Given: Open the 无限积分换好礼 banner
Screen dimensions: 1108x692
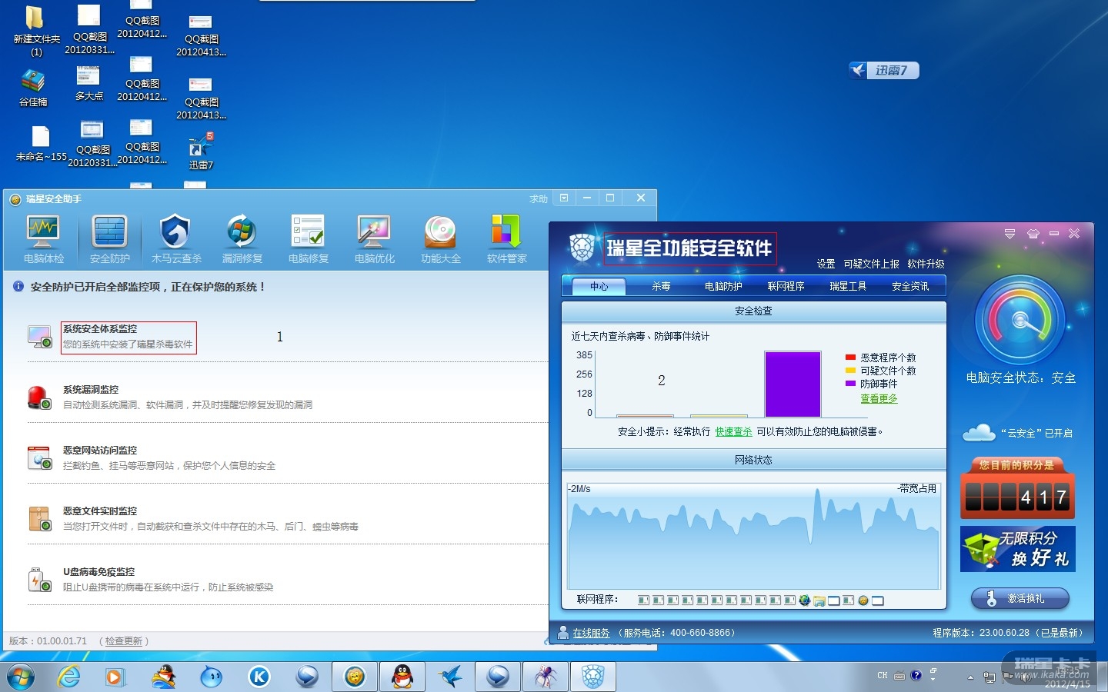Looking at the screenshot, I should 1017,548.
